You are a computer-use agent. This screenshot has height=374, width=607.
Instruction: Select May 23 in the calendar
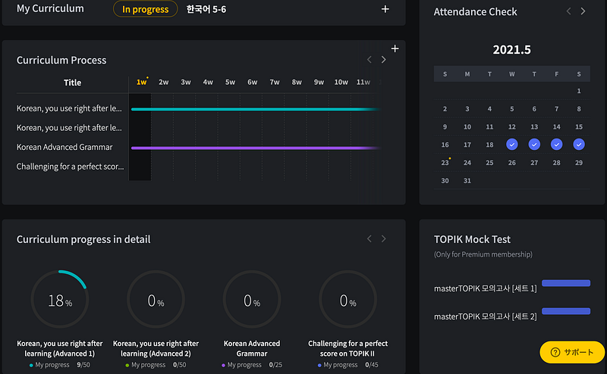445,163
